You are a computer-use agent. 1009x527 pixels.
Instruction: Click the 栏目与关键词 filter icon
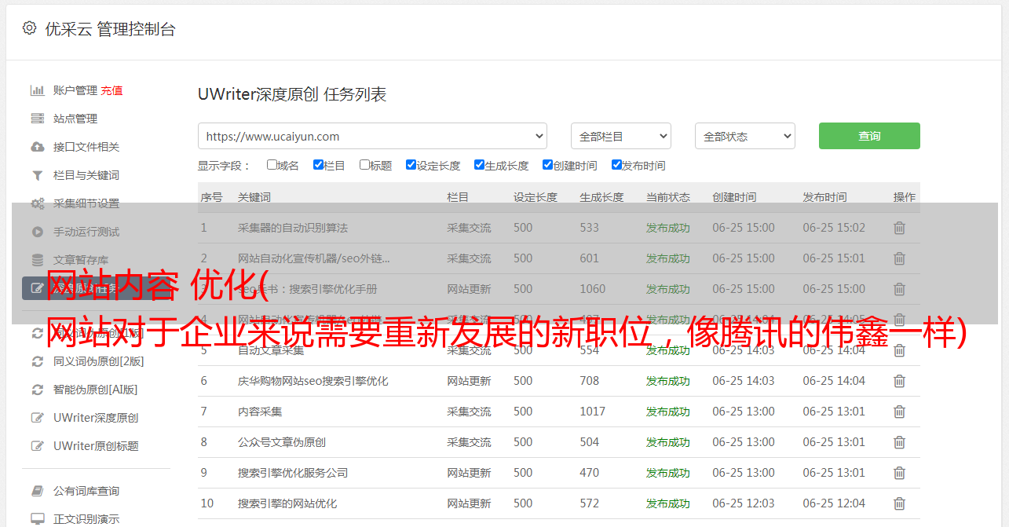37,175
